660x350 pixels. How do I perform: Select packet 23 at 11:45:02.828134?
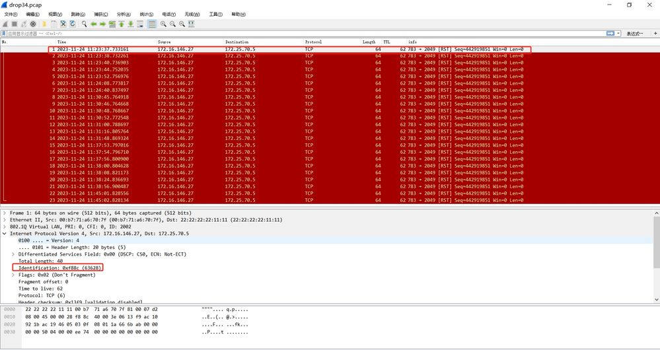click(x=330, y=200)
